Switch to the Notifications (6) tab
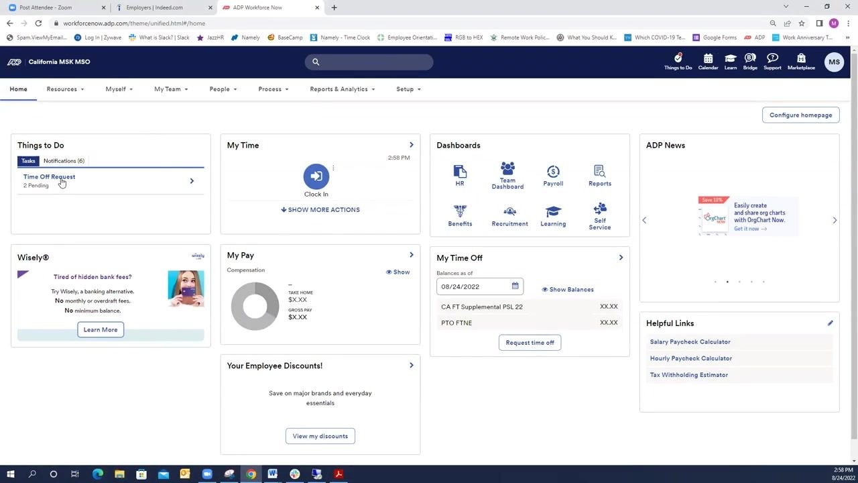This screenshot has height=483, width=858. pyautogui.click(x=64, y=161)
